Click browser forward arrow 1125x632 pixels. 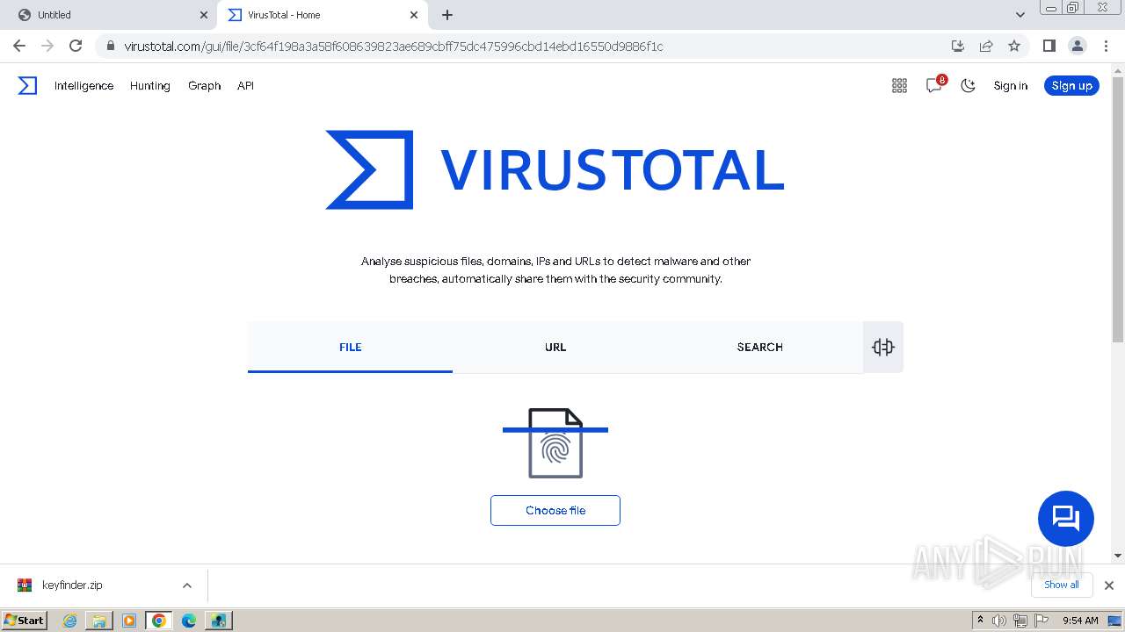tap(47, 46)
